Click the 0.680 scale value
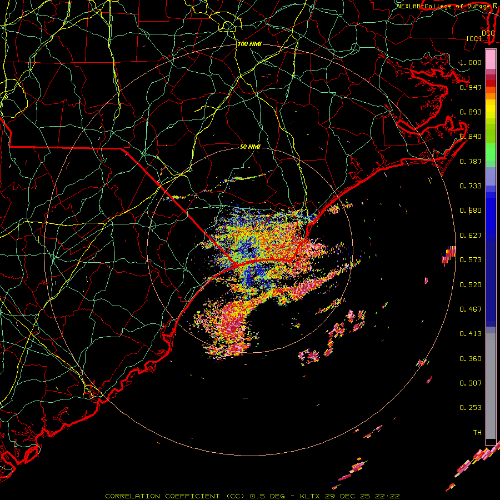Viewport: 500px width, 500px height. [471, 211]
